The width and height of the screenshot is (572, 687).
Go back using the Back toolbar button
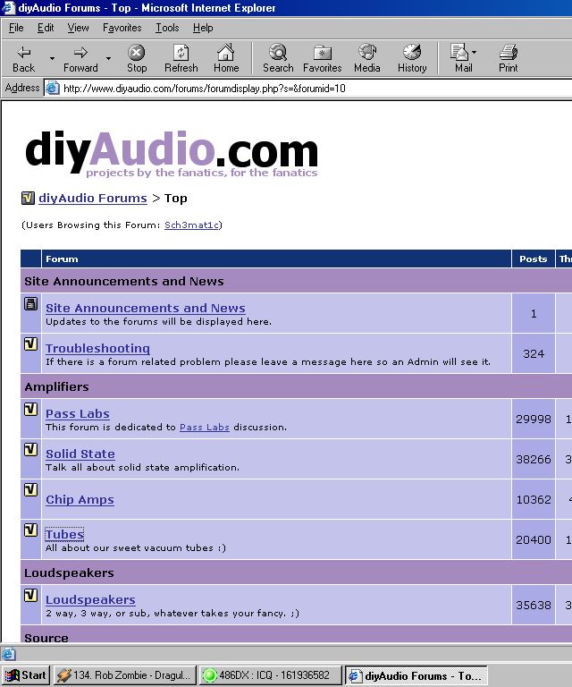(23, 58)
